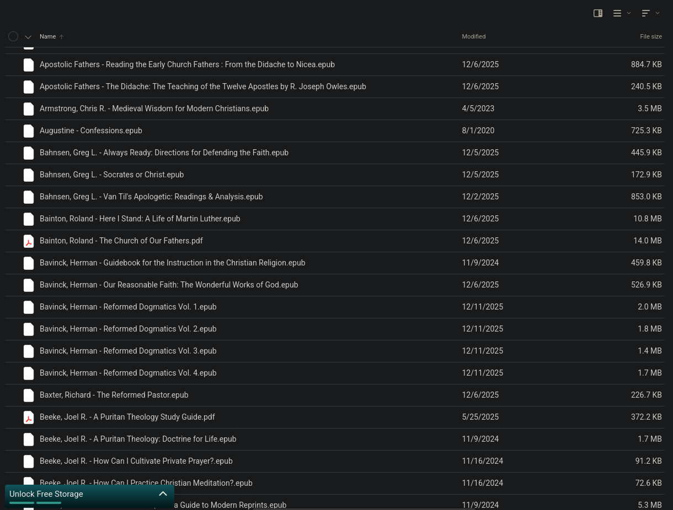
Task: Sort by the File size column header
Action: [x=651, y=36]
